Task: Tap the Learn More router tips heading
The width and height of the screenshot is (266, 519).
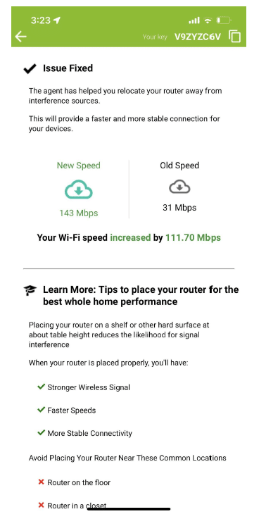Action: [141, 296]
